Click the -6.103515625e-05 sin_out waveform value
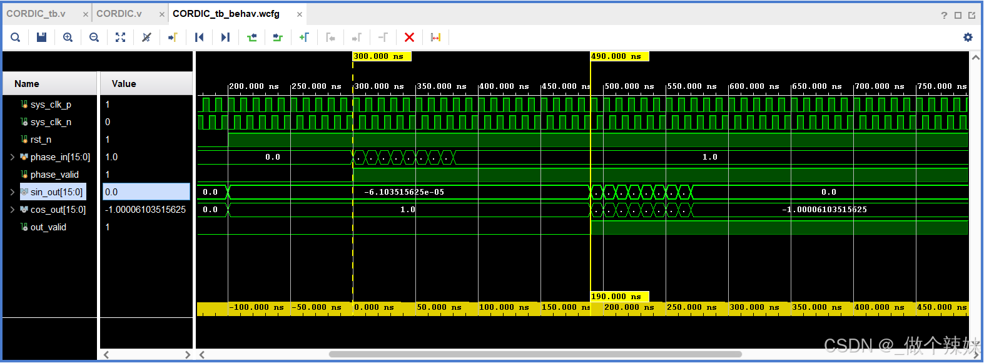 [x=404, y=192]
